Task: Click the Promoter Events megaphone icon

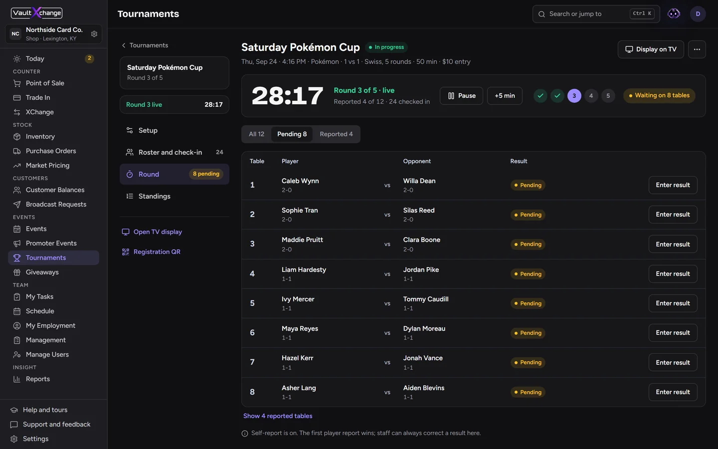Action: coord(17,243)
